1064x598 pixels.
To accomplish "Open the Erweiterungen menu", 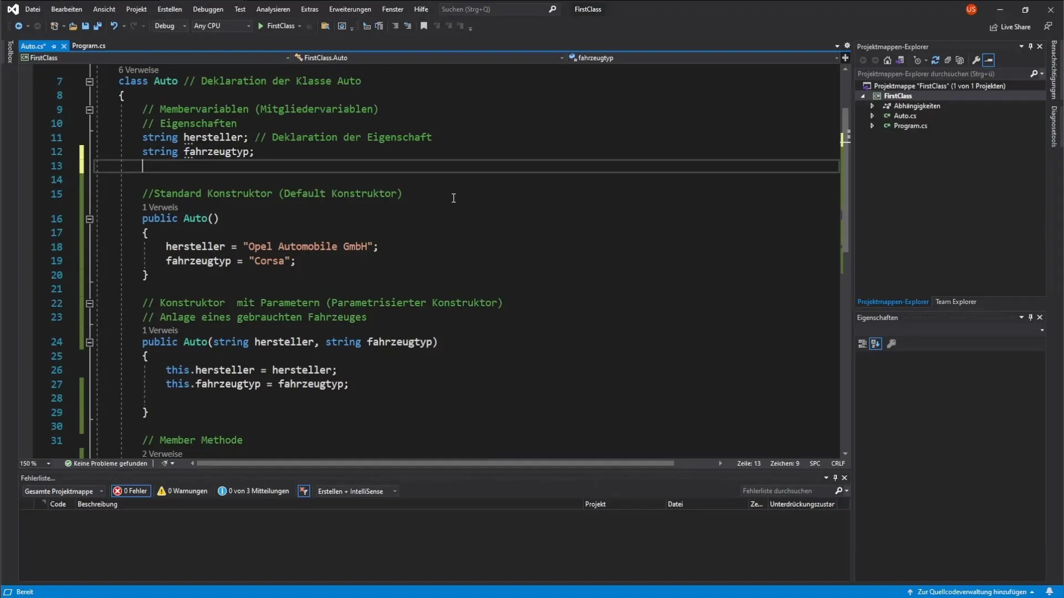I will (x=350, y=9).
